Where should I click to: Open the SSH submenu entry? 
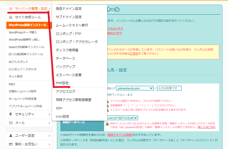coord(59,108)
